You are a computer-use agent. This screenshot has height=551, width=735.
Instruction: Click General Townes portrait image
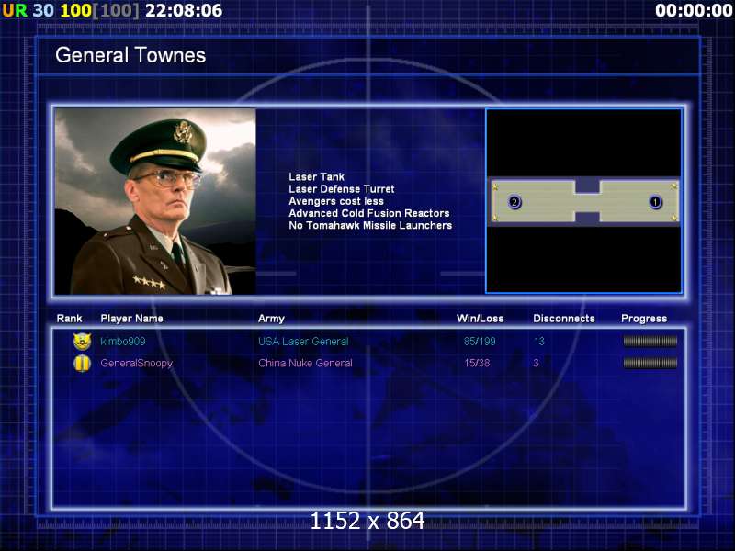[x=155, y=201]
